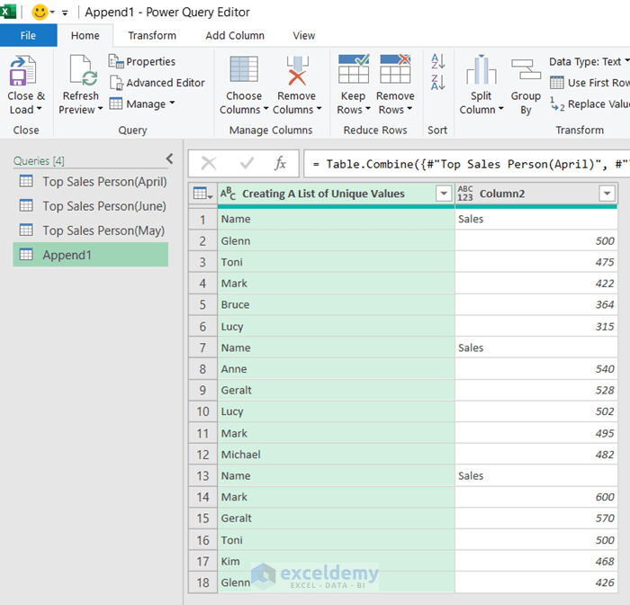Click ABC type icon of first column
The image size is (630, 605).
(228, 194)
